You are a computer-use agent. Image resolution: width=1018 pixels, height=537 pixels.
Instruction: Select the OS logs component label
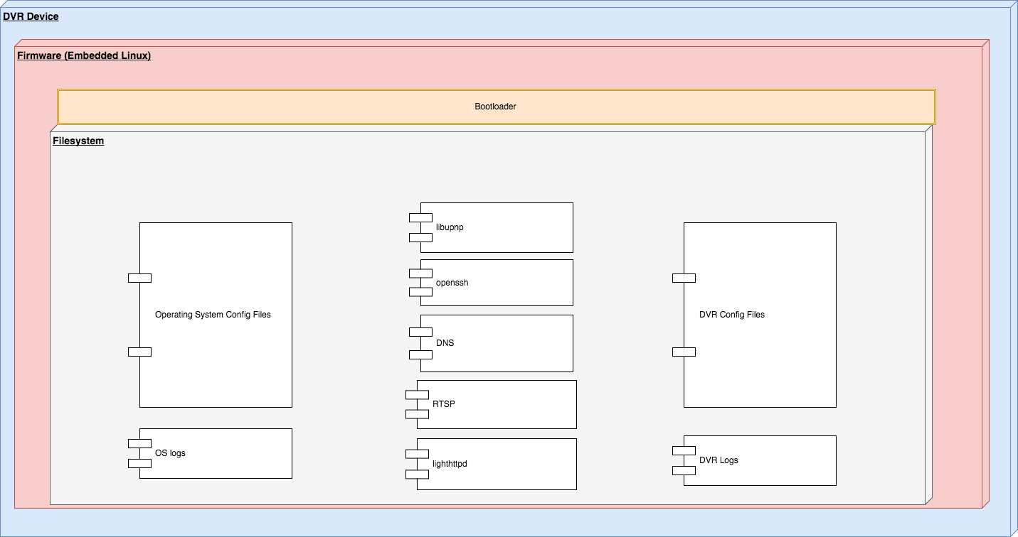pos(170,453)
